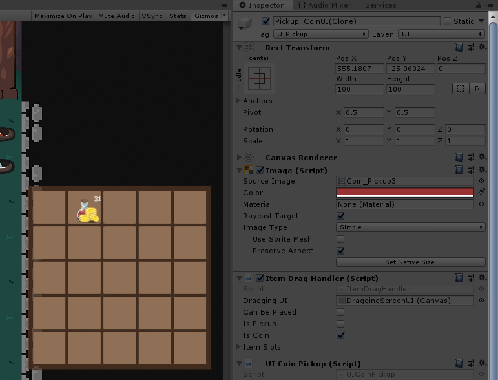
Task: Switch to the Services tab
Action: (380, 5)
